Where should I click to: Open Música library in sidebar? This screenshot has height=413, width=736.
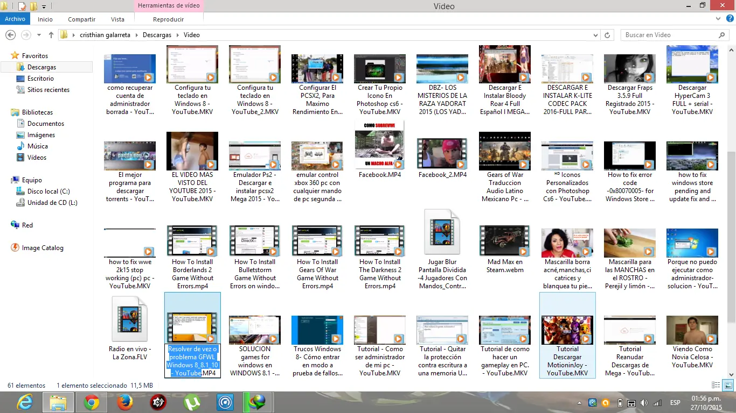38,146
